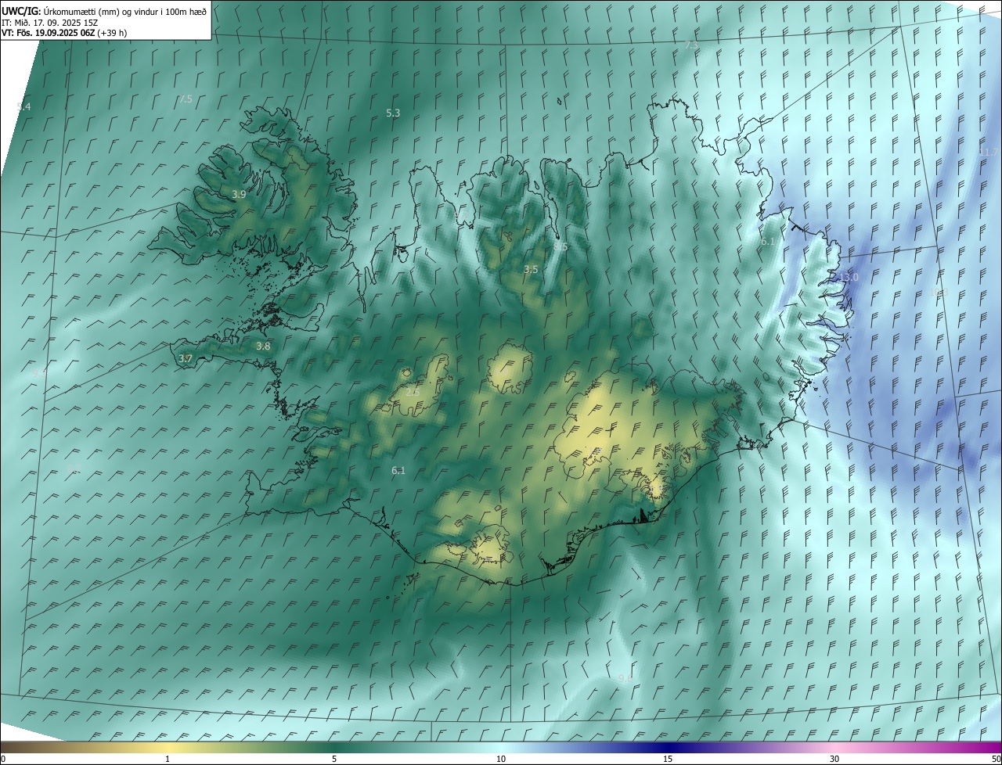The width and height of the screenshot is (1002, 765).
Task: Click the initial time line 'IT: Mið. 17. 09. 2025 15Z'
Action: point(49,22)
